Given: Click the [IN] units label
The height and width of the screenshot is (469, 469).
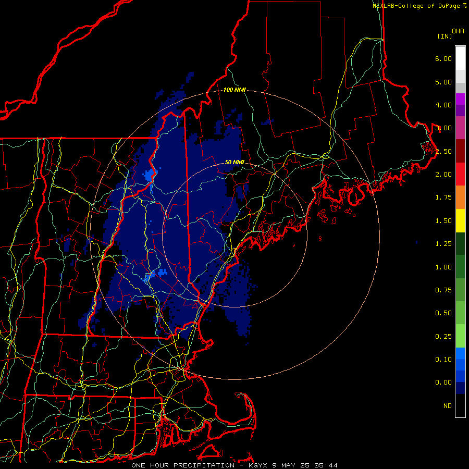Looking at the screenshot, I should (445, 36).
